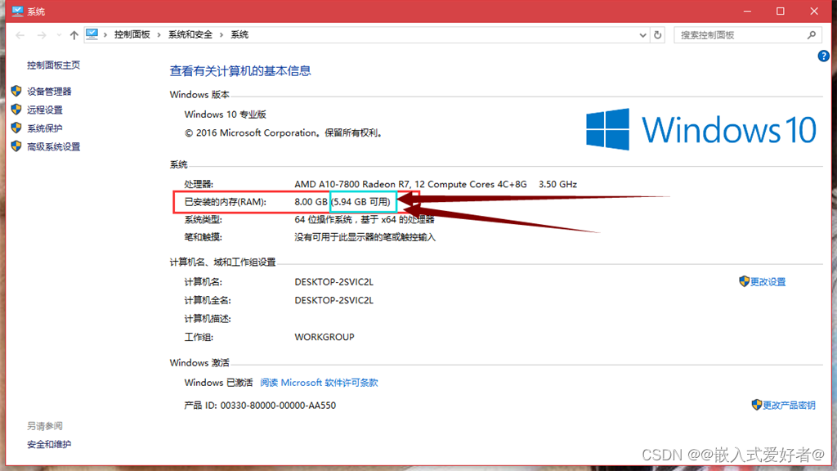The height and width of the screenshot is (471, 837).
Task: Click shield icon next to 更改设置
Action: point(744,281)
